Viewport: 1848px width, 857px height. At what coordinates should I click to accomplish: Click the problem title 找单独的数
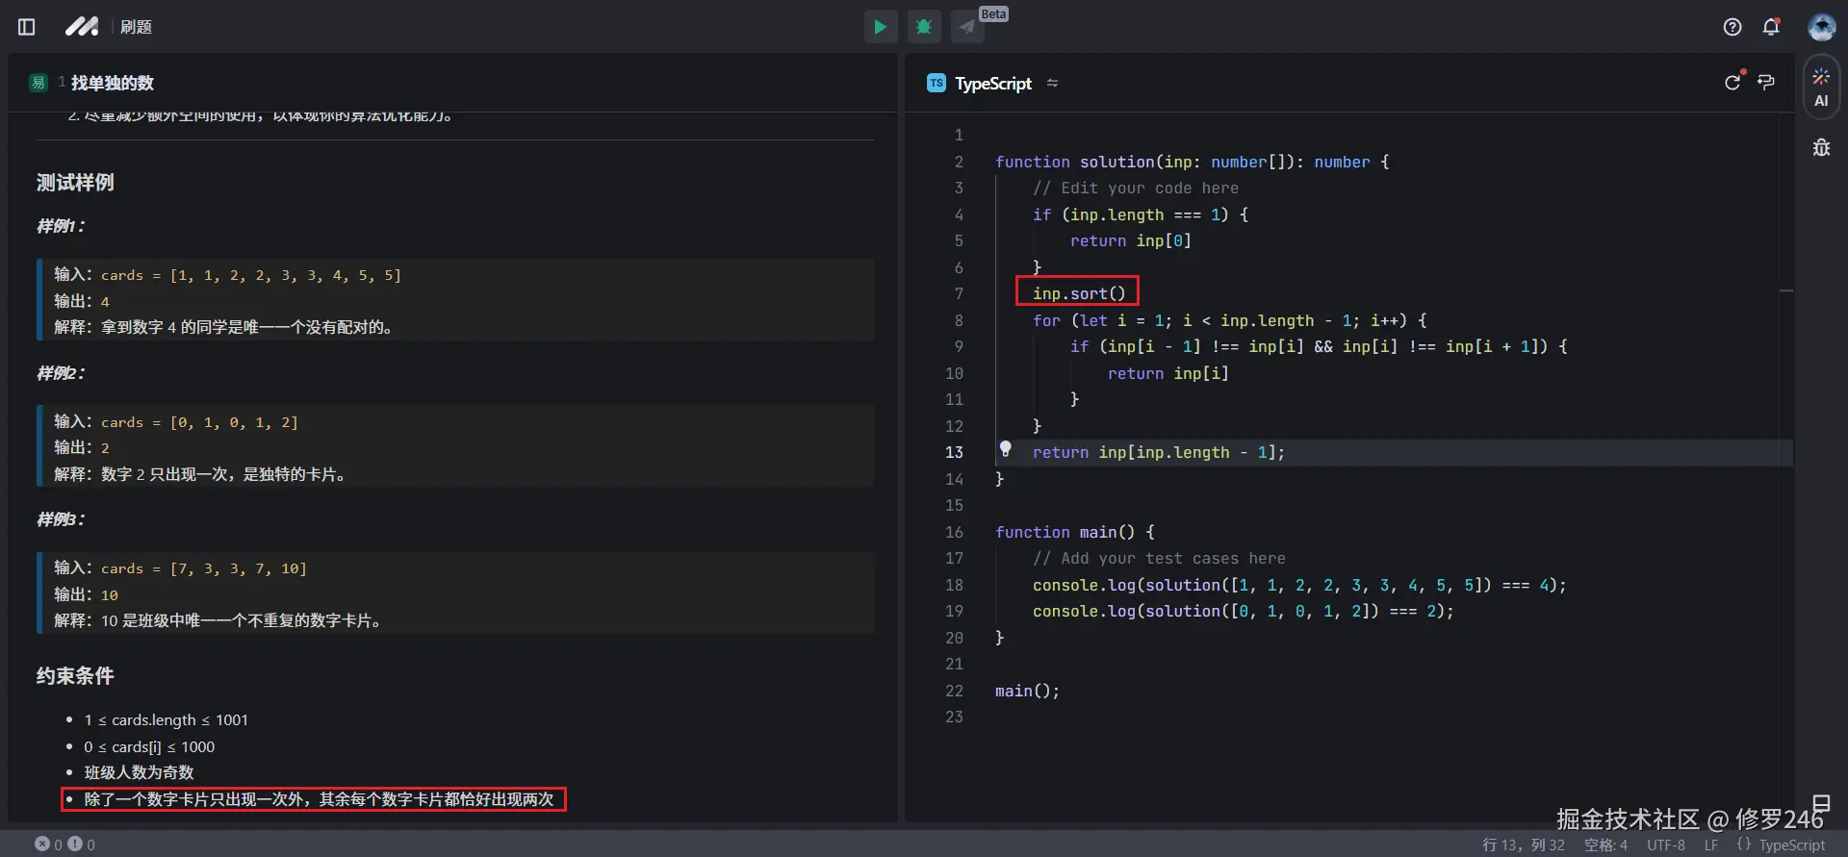[112, 83]
